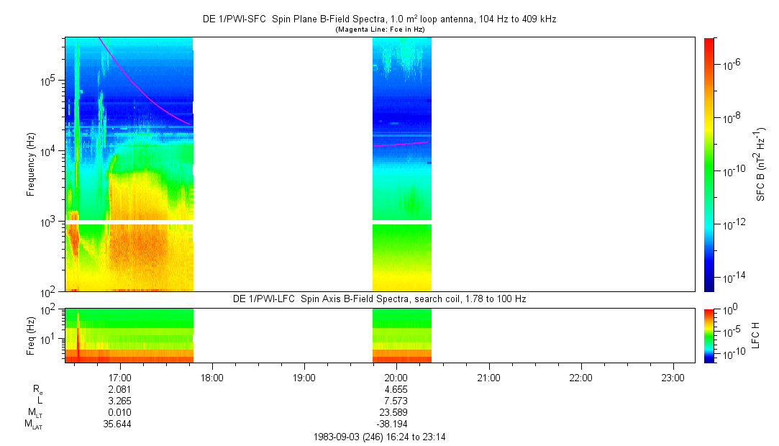
Task: Click the Freq (Hz) label of lower panel
Action: (x=31, y=335)
